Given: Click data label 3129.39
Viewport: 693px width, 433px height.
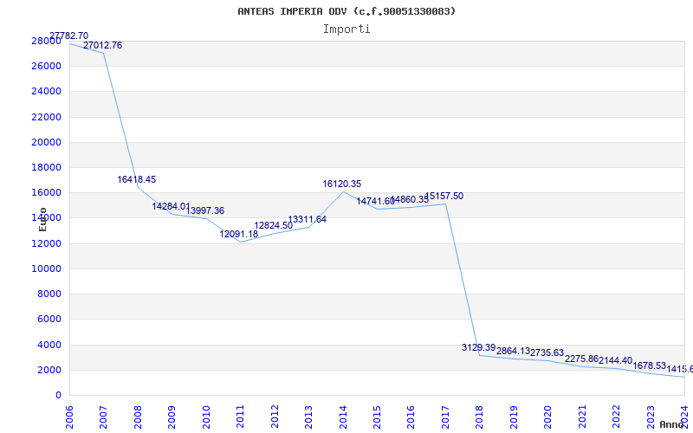Looking at the screenshot, I should [479, 348].
